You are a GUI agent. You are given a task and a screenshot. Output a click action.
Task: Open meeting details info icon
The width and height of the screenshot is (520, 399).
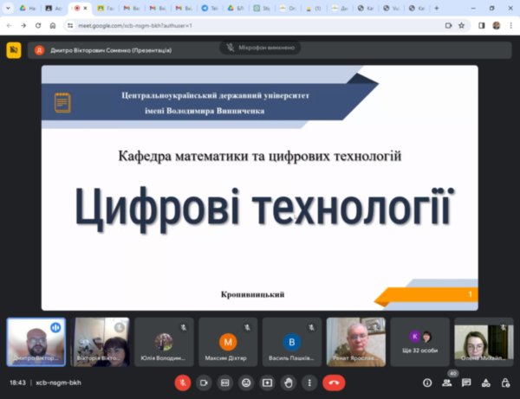427,382
